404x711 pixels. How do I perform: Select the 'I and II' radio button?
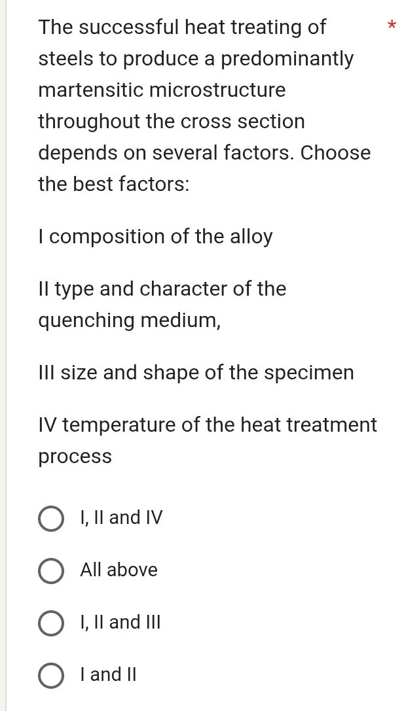[51, 674]
